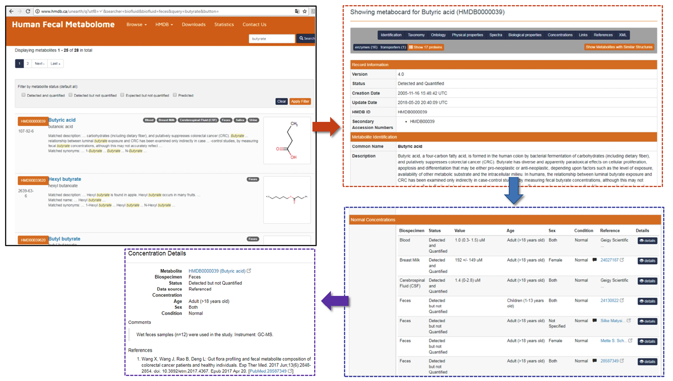The image size is (673, 381).
Task: Jump to Identification tab in metabocard
Action: [x=391, y=35]
